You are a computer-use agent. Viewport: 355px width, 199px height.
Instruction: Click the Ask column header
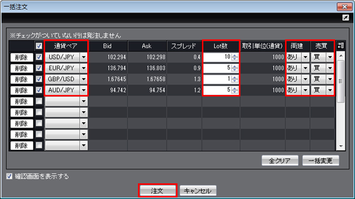pyautogui.click(x=147, y=46)
